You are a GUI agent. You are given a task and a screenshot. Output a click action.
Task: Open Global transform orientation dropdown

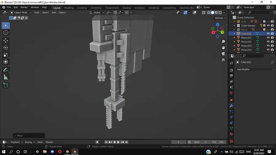[97, 13]
